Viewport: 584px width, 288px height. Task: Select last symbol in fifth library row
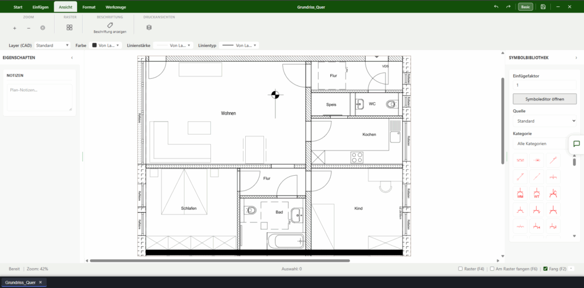click(553, 226)
